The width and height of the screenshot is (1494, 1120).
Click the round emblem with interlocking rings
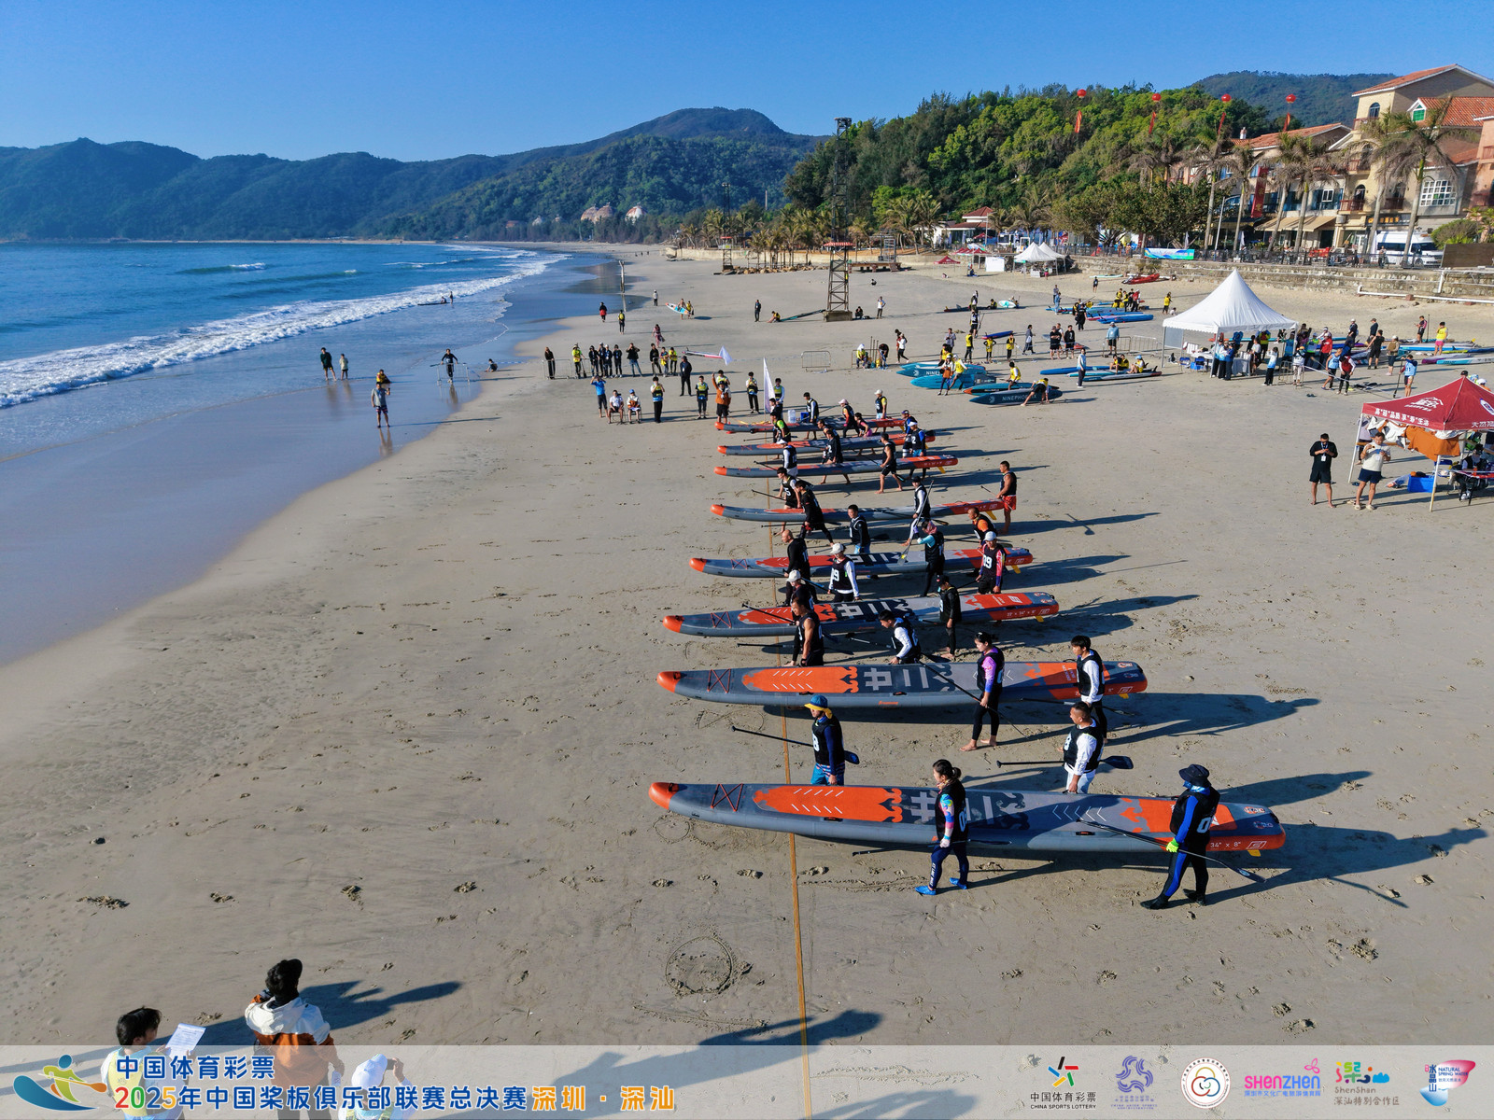pyautogui.click(x=1205, y=1083)
